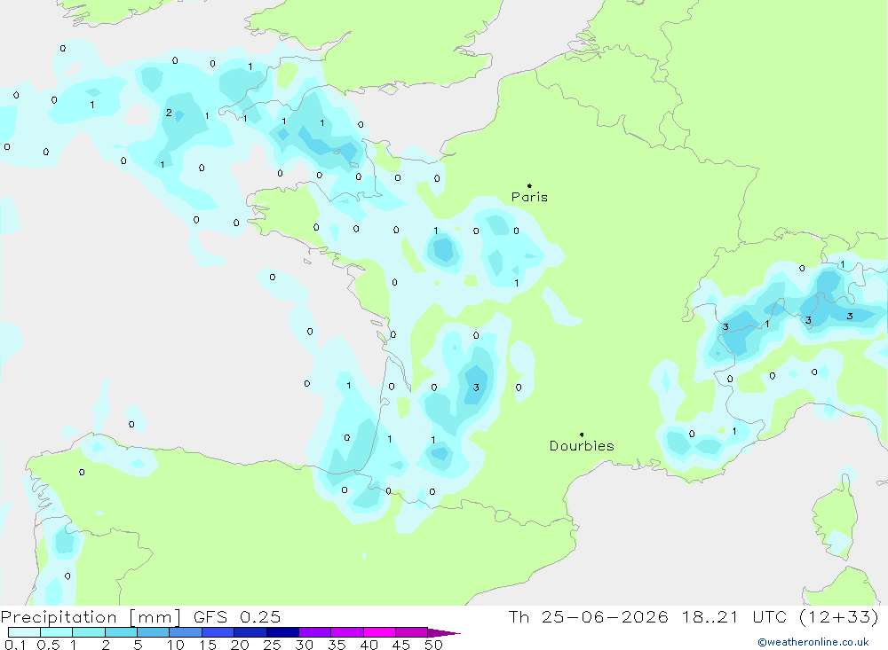Click the Paris city label
Image resolution: width=888 pixels, height=650 pixels.
click(529, 197)
